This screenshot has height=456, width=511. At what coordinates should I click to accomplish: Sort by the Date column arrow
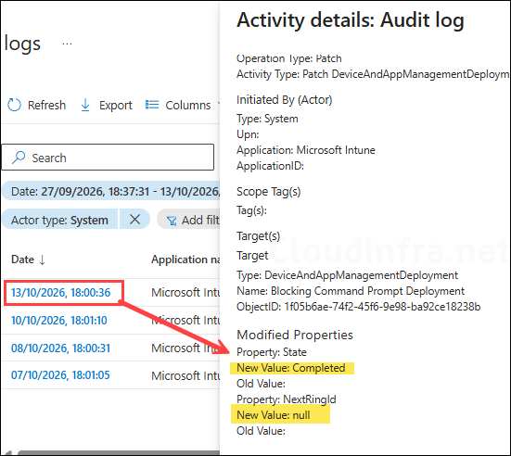42,260
